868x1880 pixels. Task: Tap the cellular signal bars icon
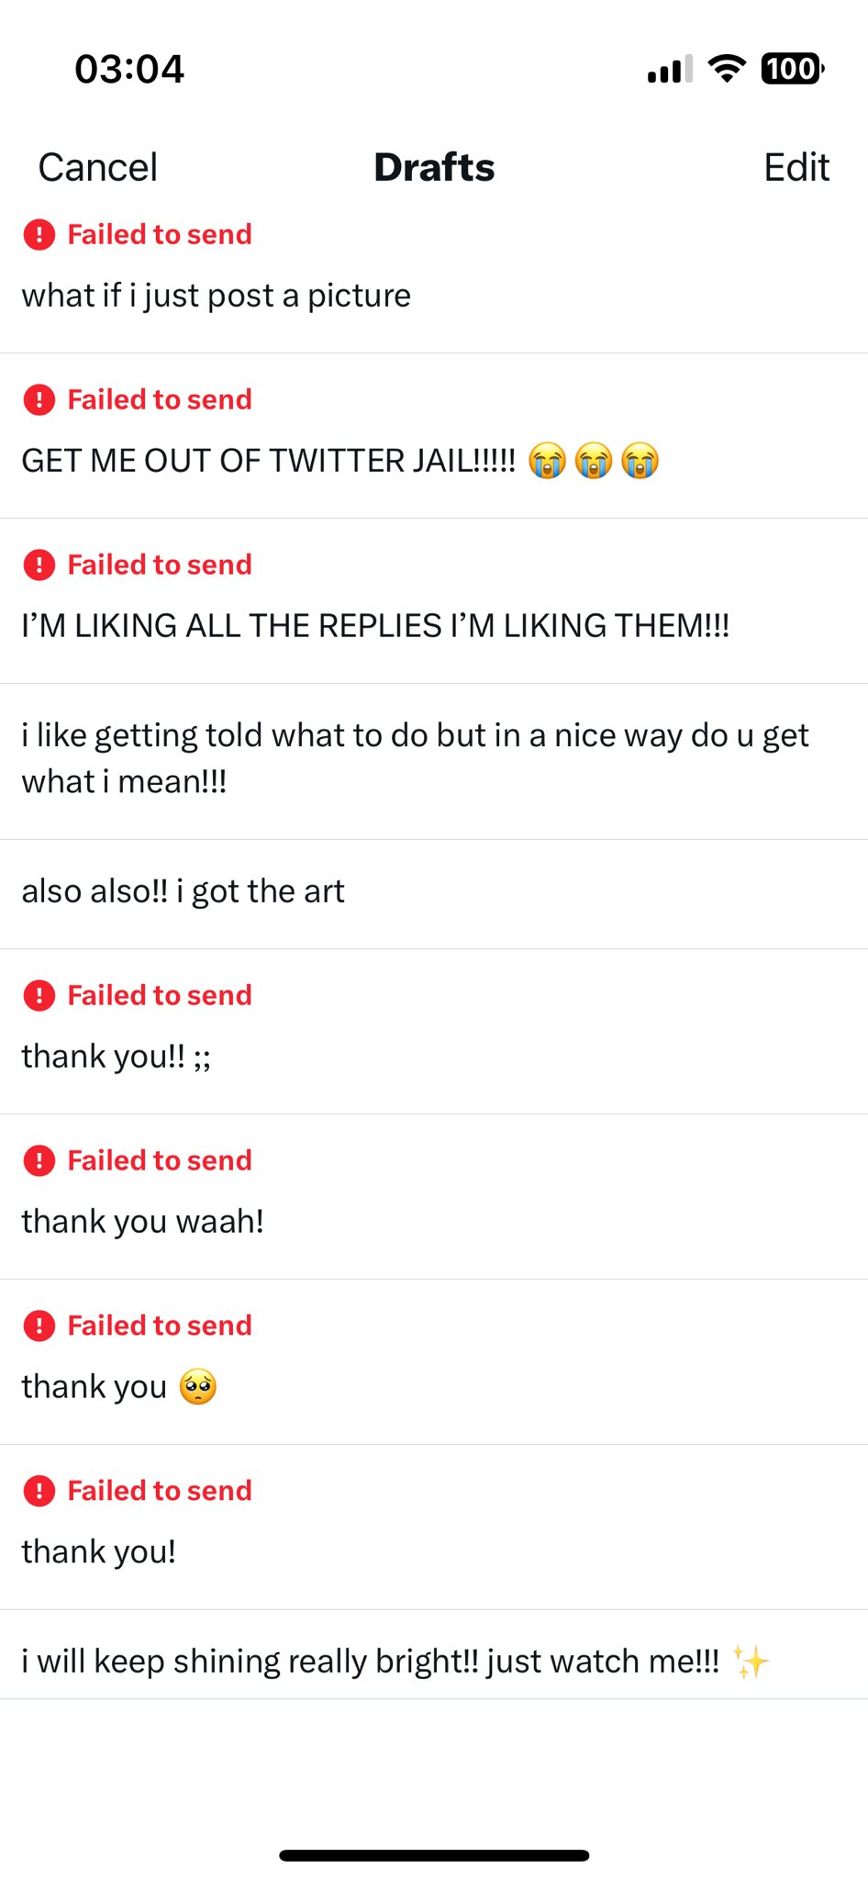coord(670,70)
